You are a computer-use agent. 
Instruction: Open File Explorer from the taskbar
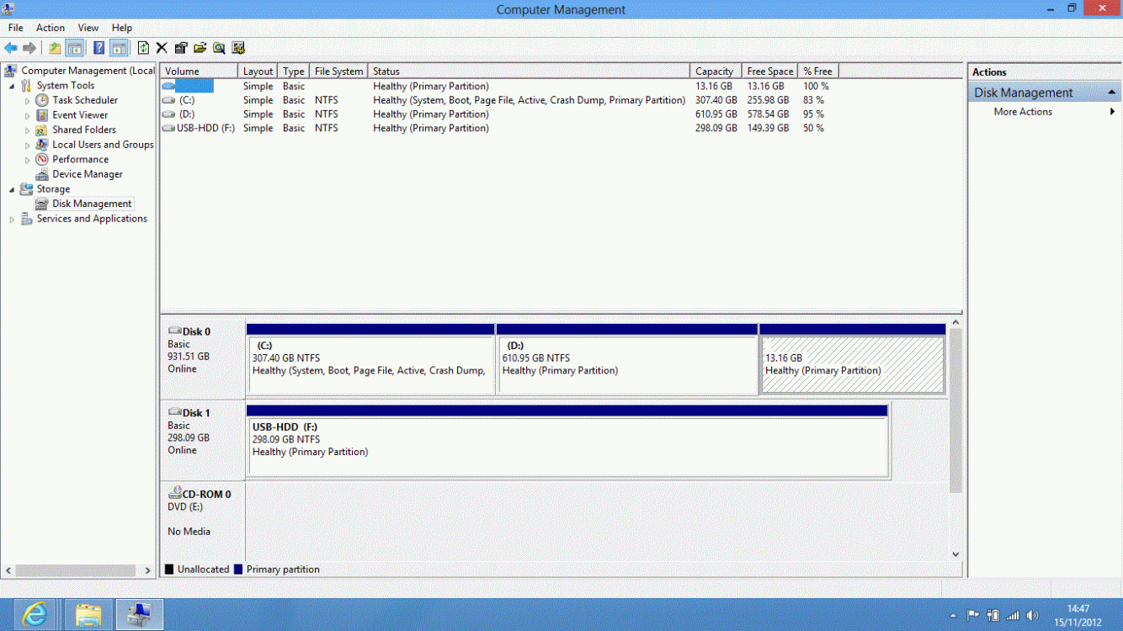tap(88, 615)
